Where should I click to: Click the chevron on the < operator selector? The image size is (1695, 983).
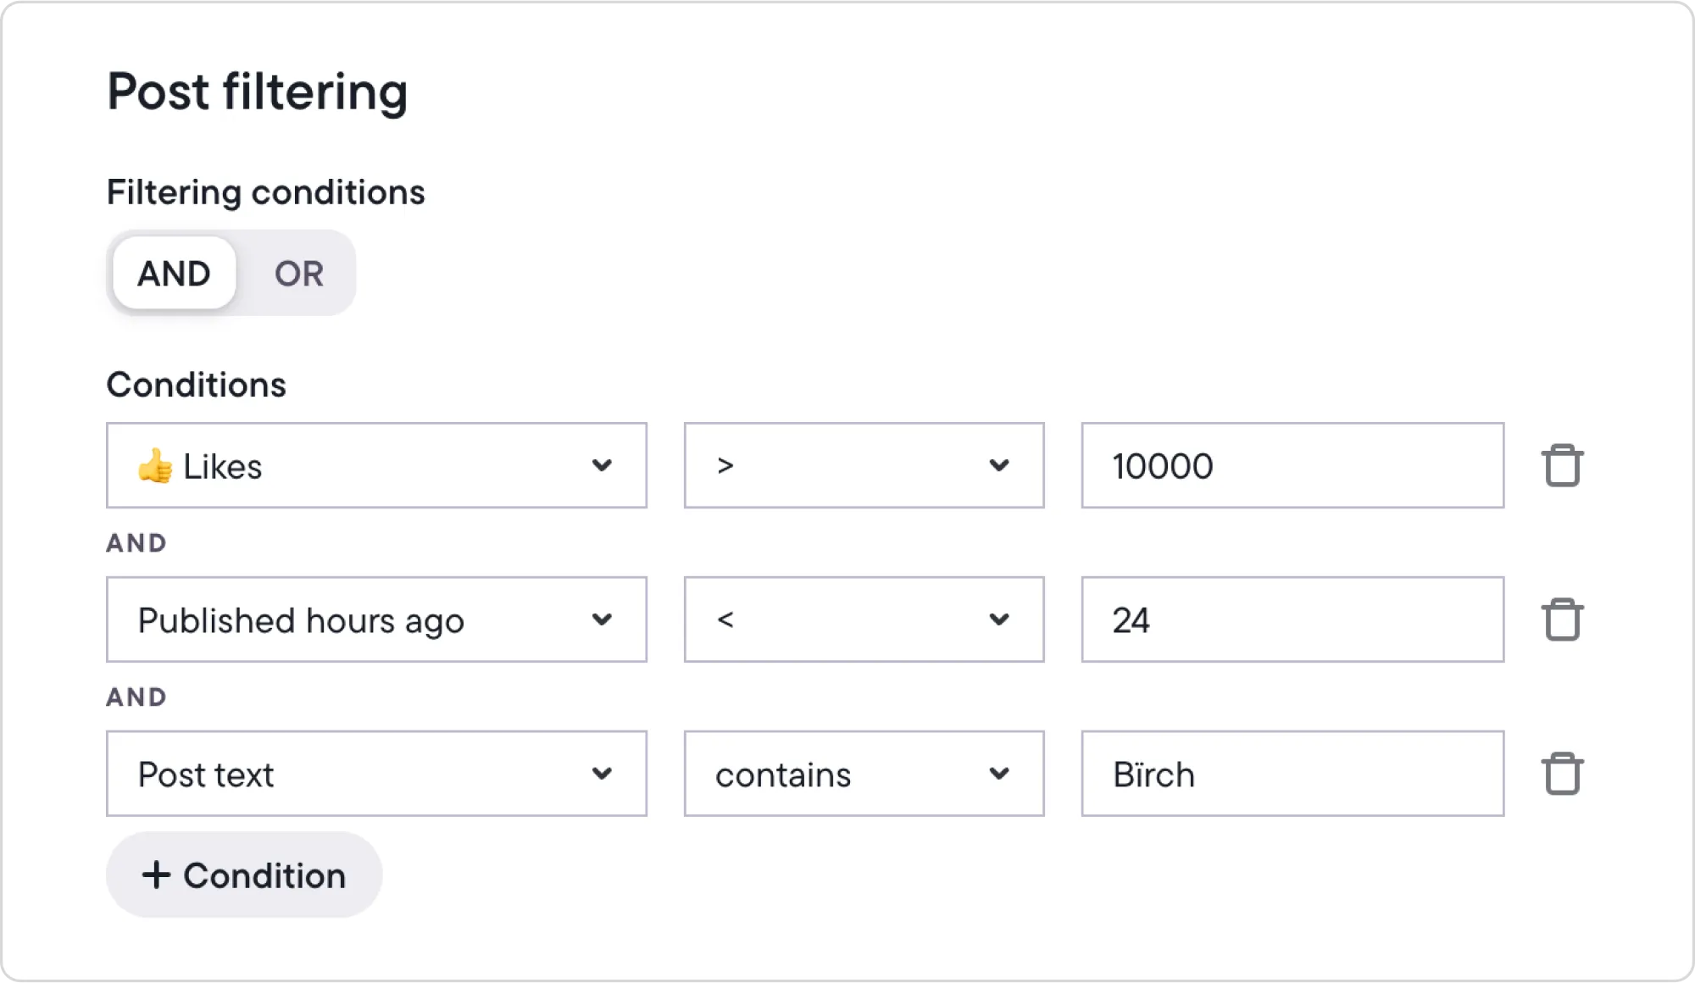998,619
